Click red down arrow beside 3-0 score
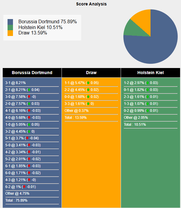This screenshot has width=181, height=208. (x=29, y=97)
